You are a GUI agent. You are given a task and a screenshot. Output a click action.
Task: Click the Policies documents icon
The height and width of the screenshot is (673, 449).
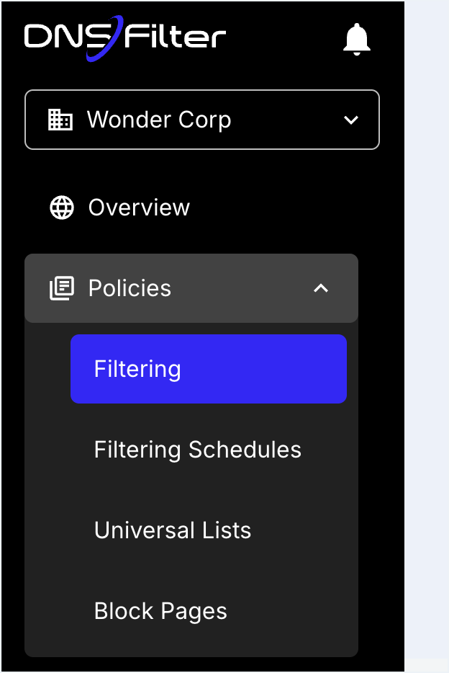pyautogui.click(x=62, y=288)
